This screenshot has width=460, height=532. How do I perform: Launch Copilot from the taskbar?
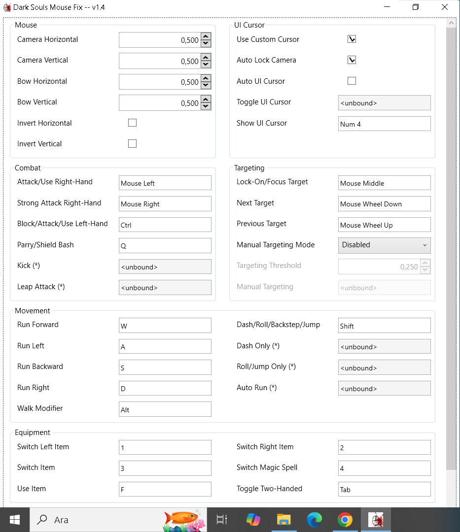253,520
